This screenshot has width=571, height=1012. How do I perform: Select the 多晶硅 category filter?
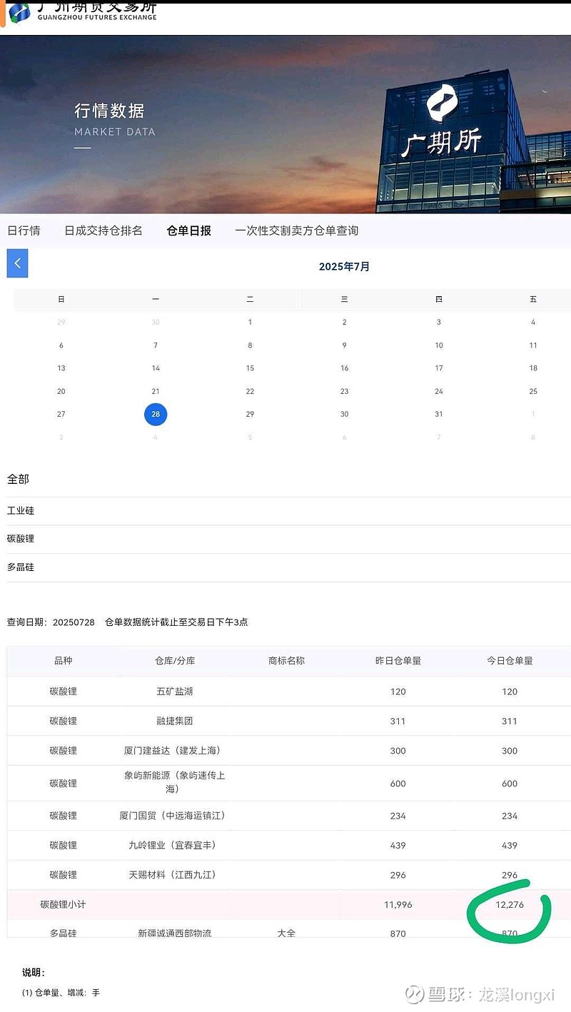pyautogui.click(x=20, y=567)
